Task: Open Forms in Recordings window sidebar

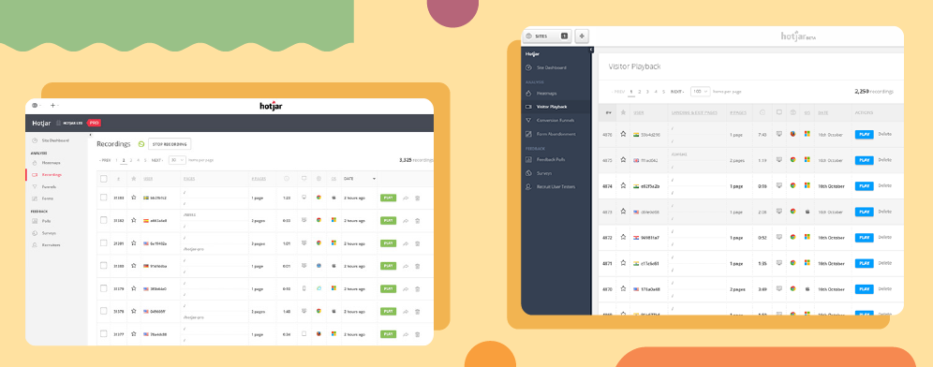Action: [x=48, y=198]
